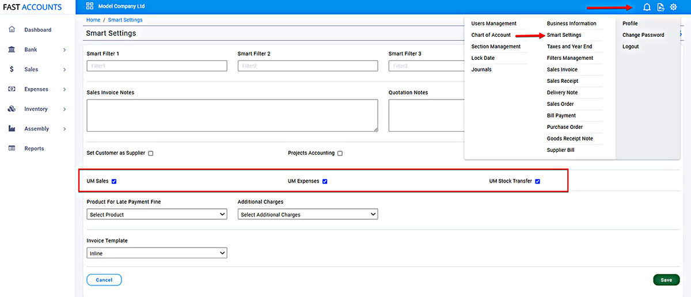Open Lock Date menu entry
691x297 pixels.
point(483,58)
